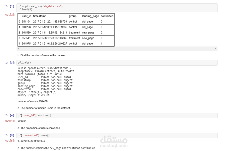This screenshot has width=228, height=151.
Task: Click the In [3] prompt label
Action: (x=10, y=63)
